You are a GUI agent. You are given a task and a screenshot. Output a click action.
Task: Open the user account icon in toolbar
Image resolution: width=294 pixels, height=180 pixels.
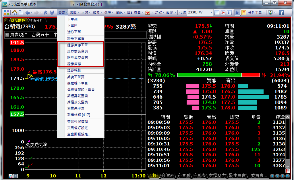point(270,13)
